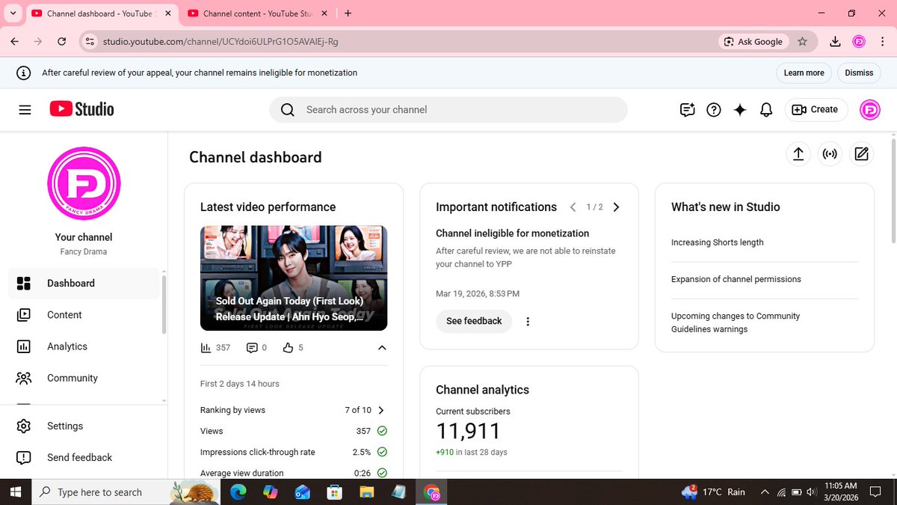The height and width of the screenshot is (505, 897).
Task: Click Learn more in the banner
Action: pos(804,73)
